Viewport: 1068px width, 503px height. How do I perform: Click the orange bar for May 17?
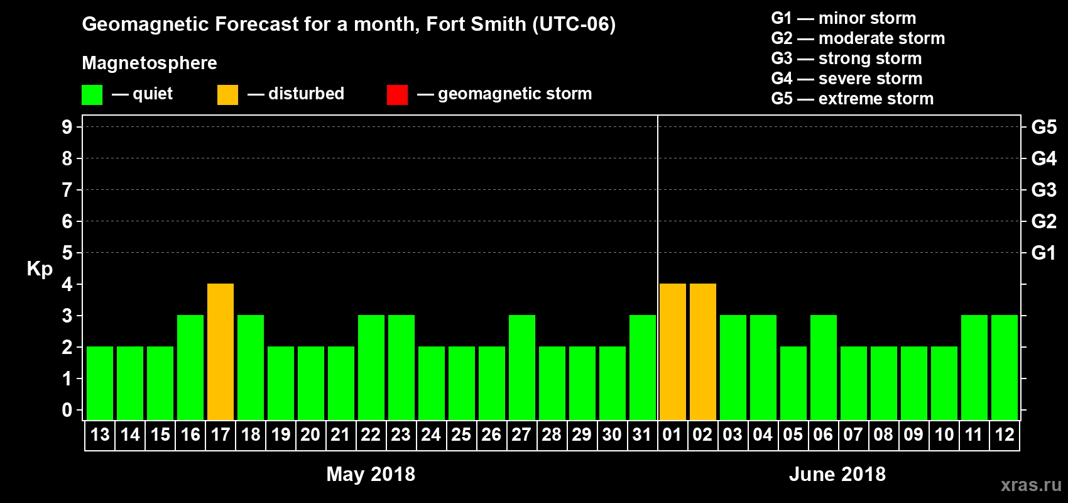pos(221,351)
